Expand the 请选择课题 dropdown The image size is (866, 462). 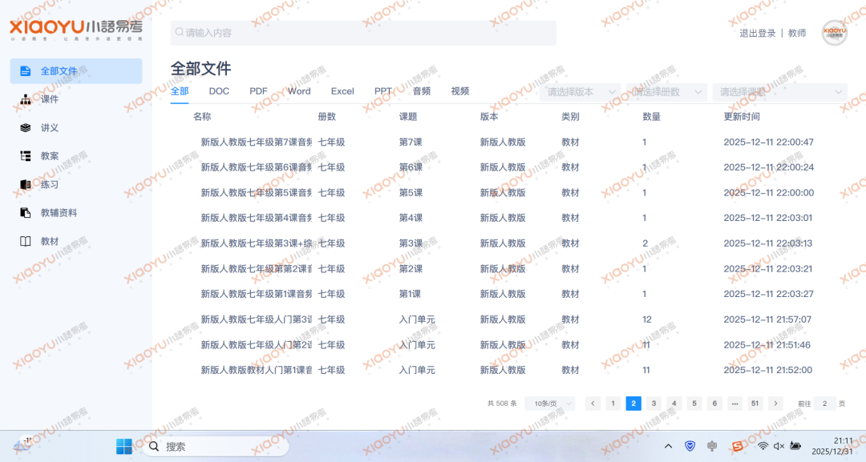point(779,92)
